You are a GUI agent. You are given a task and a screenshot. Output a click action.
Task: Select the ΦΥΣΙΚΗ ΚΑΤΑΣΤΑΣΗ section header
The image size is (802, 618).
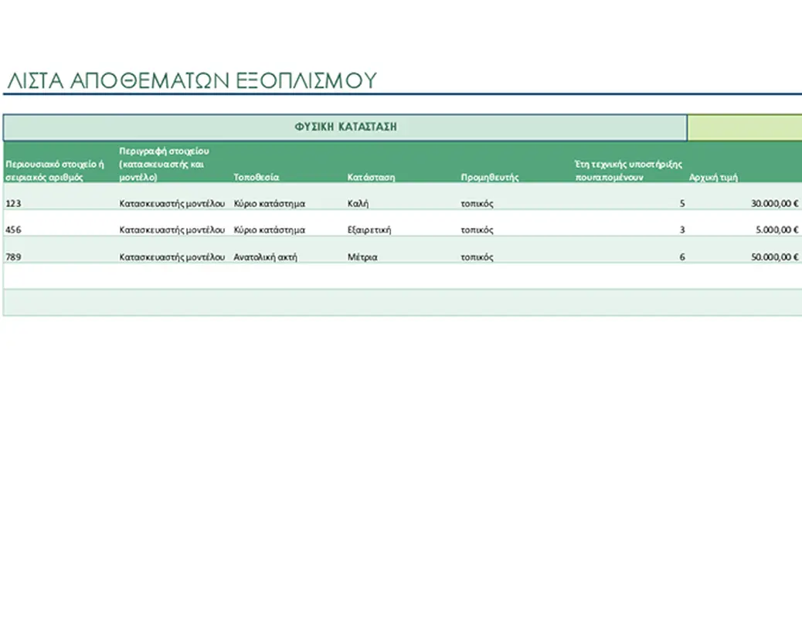click(345, 127)
